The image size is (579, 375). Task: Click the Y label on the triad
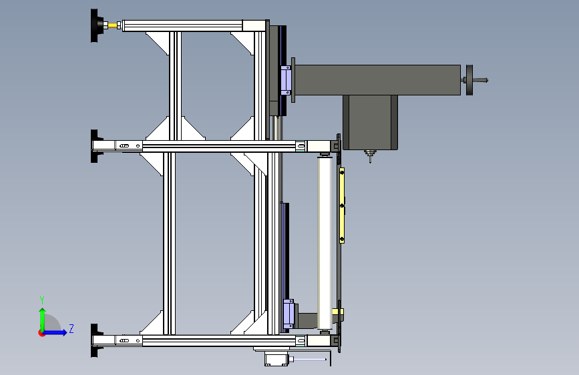(42, 300)
